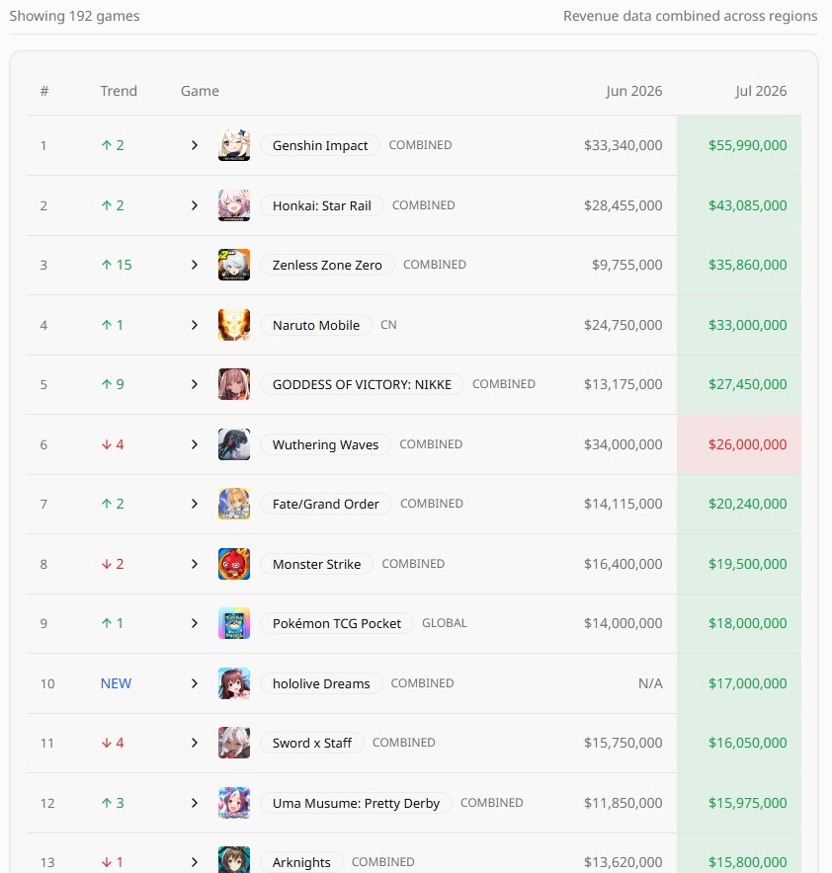
Task: Open the Wuthering Waves name tag
Action: [326, 444]
